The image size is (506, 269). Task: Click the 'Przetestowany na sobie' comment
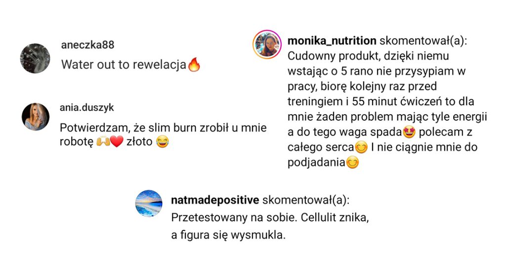pos(270,226)
